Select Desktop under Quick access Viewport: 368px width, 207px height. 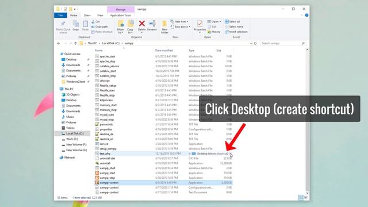tap(69, 60)
